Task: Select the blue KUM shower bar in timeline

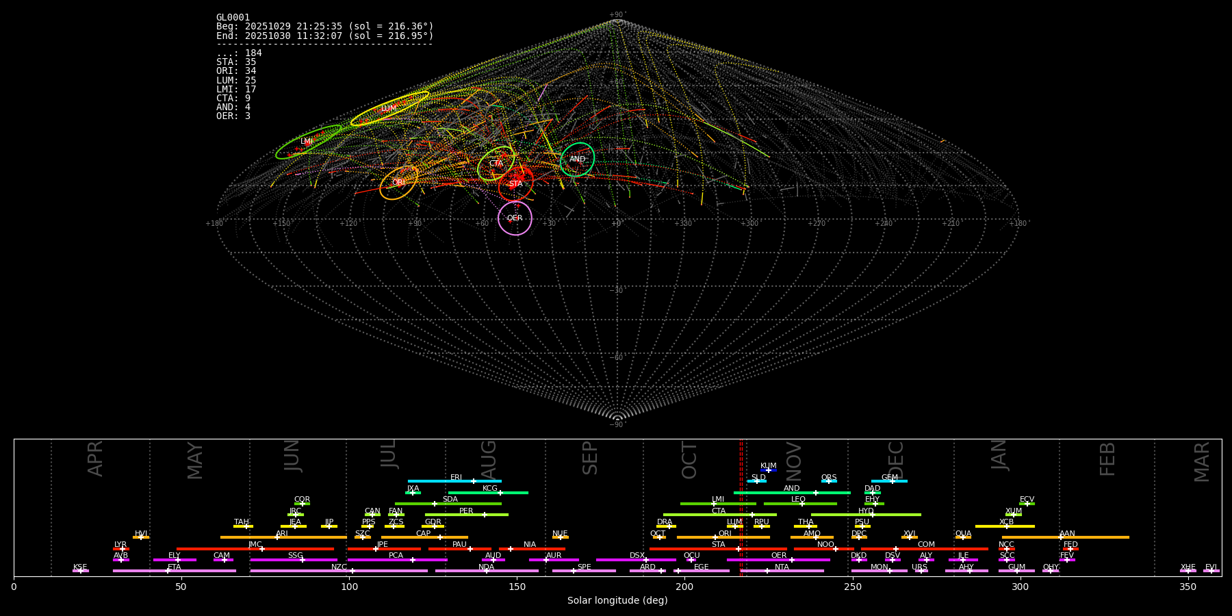Action: click(x=769, y=470)
